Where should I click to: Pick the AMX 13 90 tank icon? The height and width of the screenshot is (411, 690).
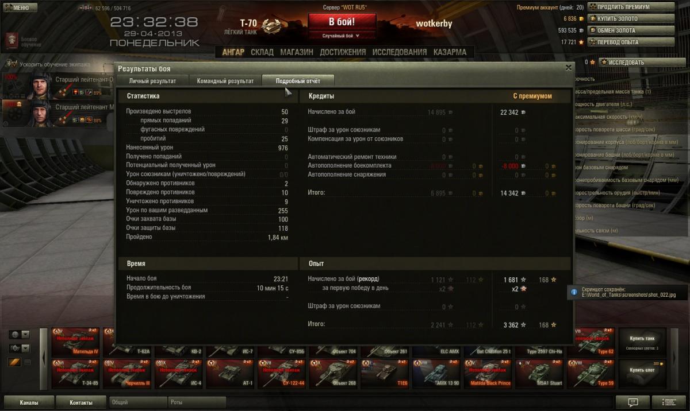[438, 374]
